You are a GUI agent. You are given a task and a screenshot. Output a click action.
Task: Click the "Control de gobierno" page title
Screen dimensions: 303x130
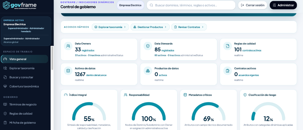[78, 7]
